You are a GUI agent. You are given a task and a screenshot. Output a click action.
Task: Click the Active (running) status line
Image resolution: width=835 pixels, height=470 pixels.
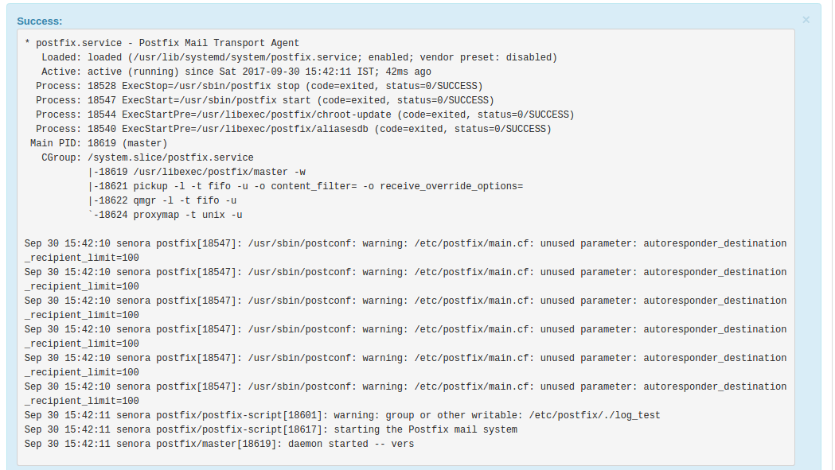coord(236,72)
